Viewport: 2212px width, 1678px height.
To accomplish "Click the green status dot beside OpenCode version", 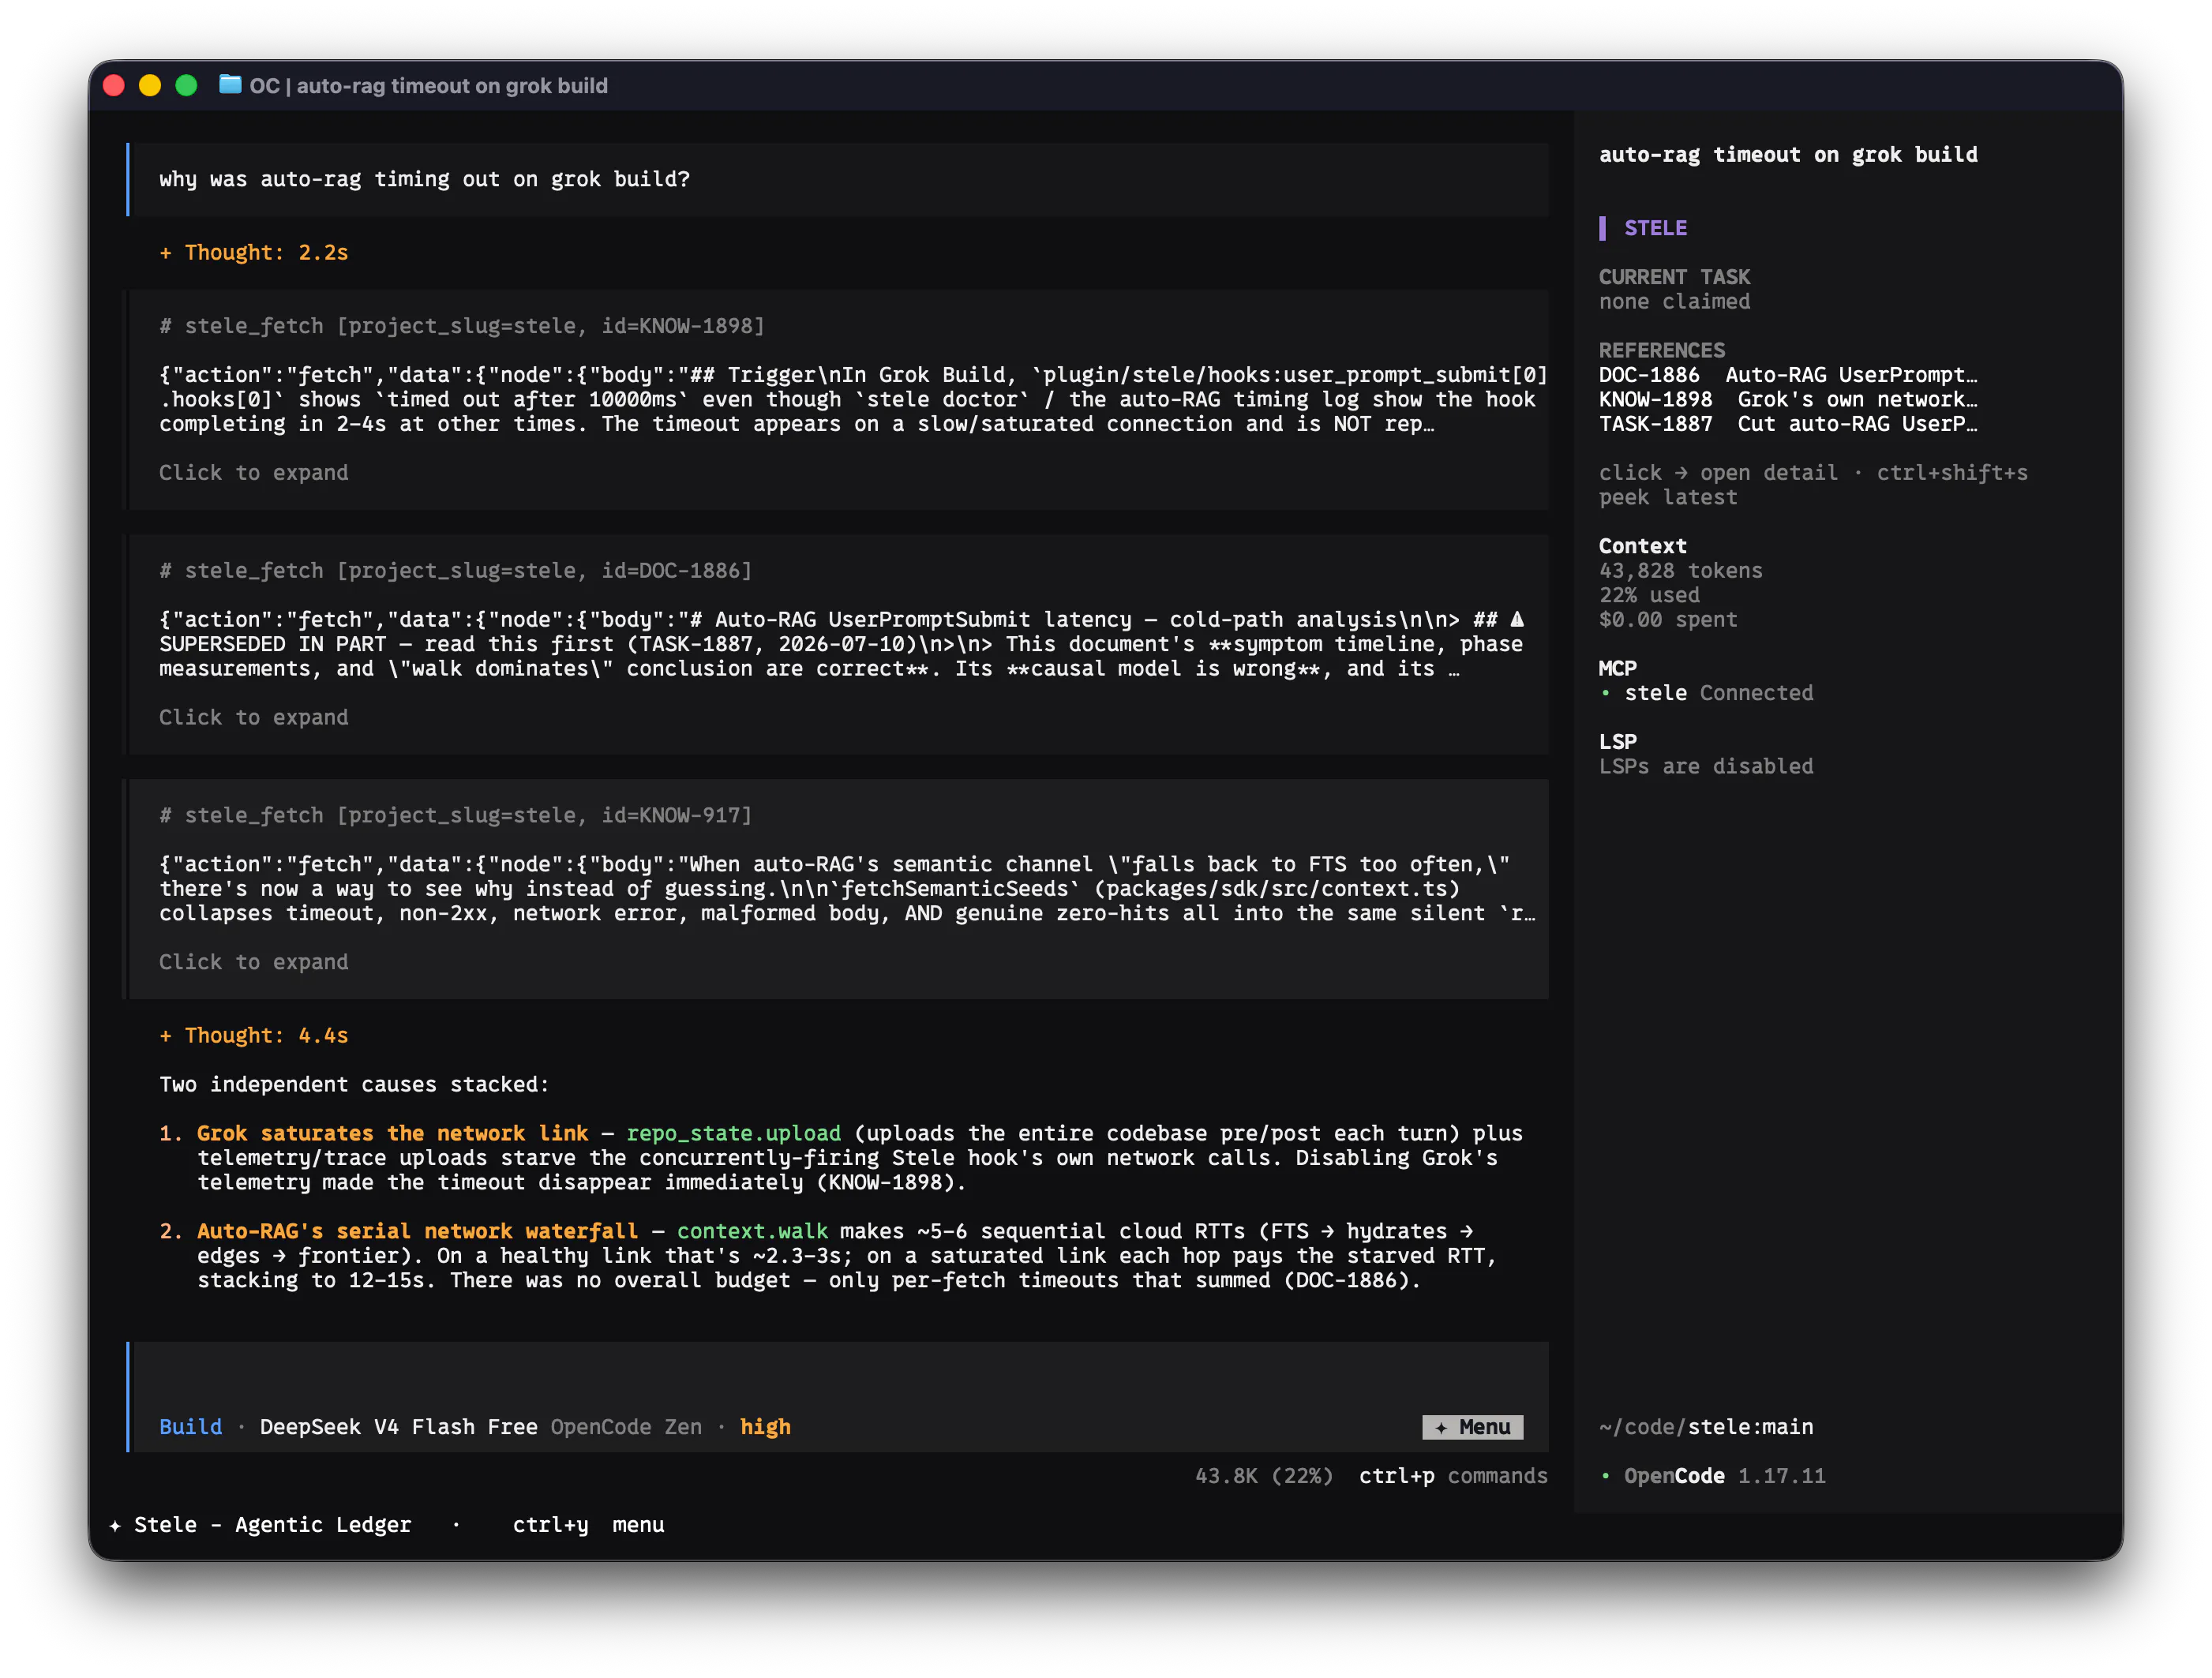I will coord(1605,1476).
